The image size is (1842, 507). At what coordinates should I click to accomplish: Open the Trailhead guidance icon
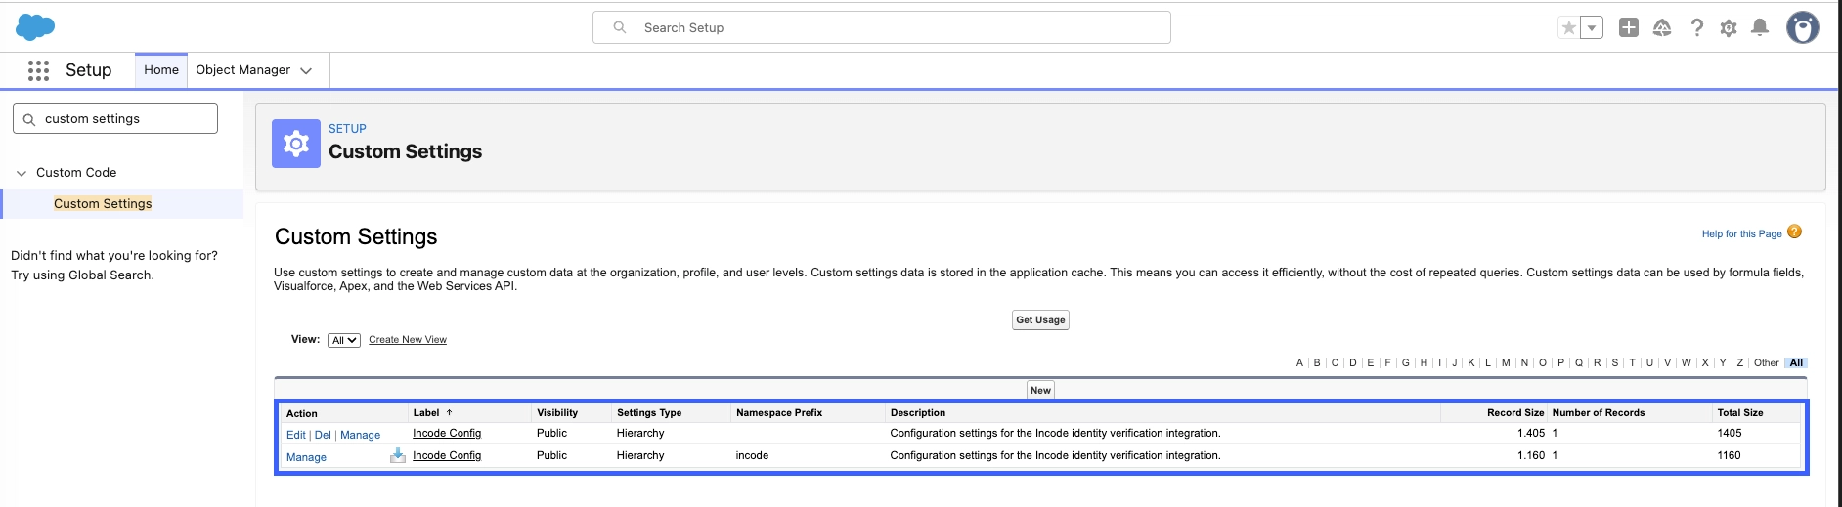point(1662,27)
